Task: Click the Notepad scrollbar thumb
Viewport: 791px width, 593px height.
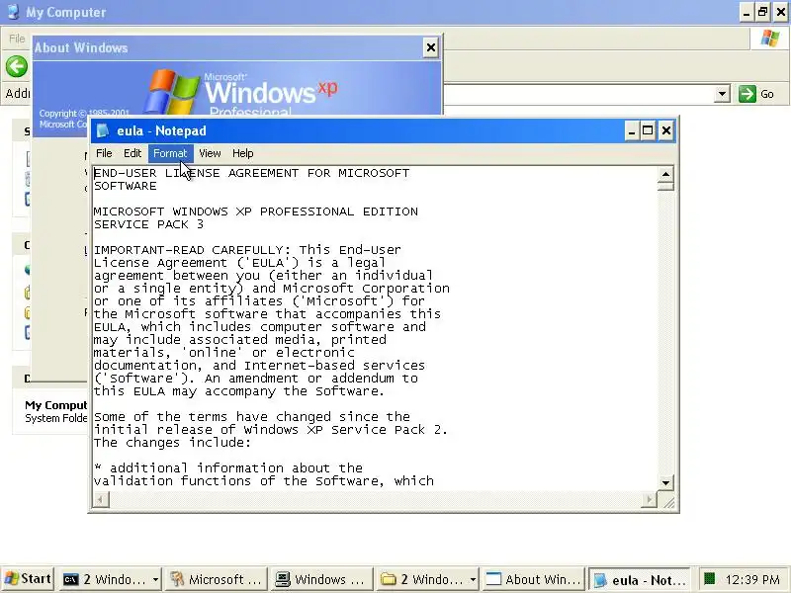Action: (x=665, y=186)
